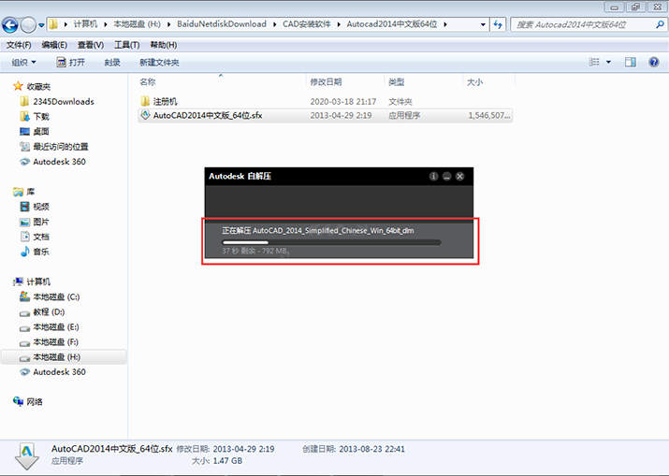Click the info icon in Autodesk 自解压

433,176
